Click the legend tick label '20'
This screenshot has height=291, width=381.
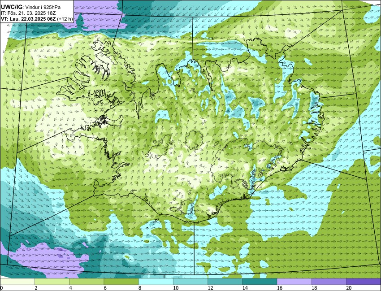tap(349, 288)
